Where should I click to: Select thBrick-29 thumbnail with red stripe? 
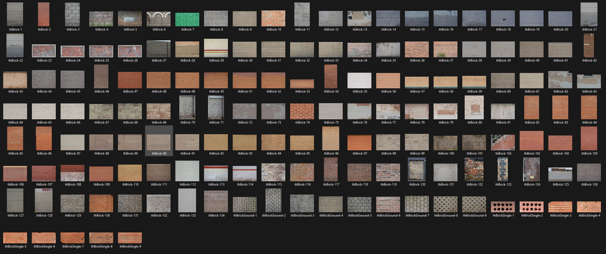[216, 48]
